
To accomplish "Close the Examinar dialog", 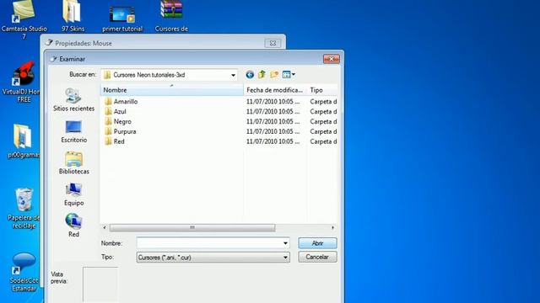I will [x=332, y=59].
